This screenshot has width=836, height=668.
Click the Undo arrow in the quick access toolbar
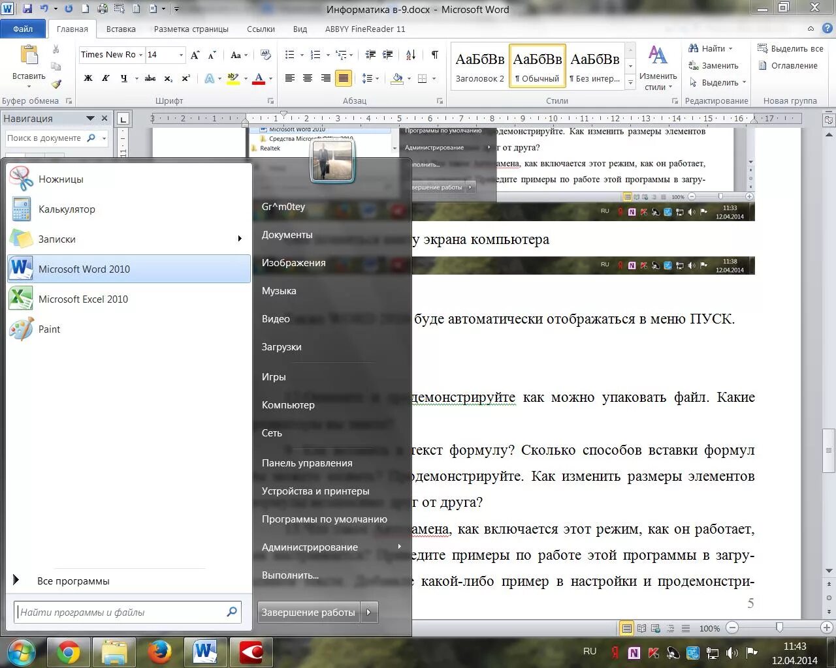coord(44,9)
